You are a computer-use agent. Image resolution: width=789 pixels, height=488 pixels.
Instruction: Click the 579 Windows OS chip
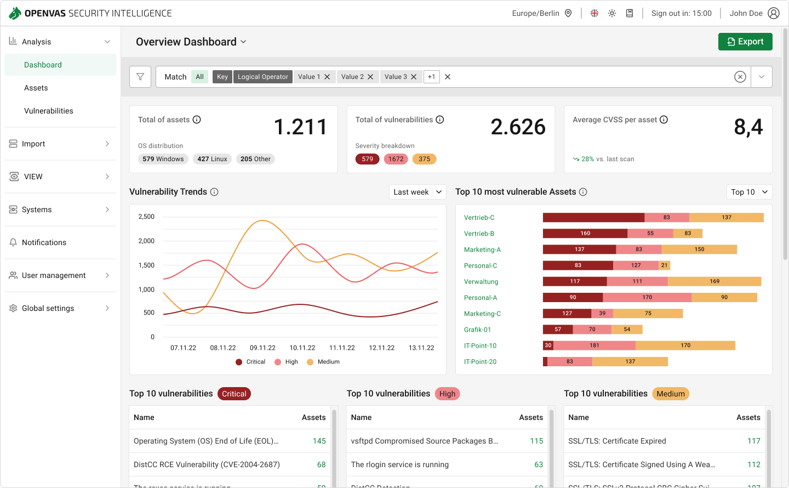pos(163,159)
